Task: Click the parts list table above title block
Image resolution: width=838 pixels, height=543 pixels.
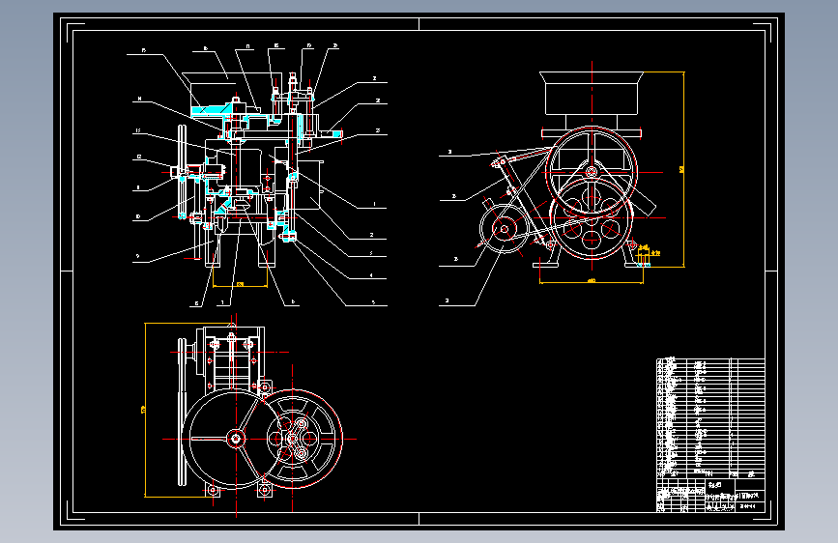Action: (710, 418)
